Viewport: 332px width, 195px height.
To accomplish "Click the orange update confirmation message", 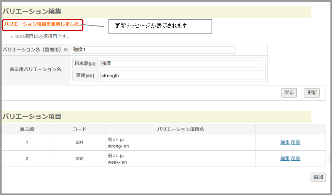I will 42,24.
